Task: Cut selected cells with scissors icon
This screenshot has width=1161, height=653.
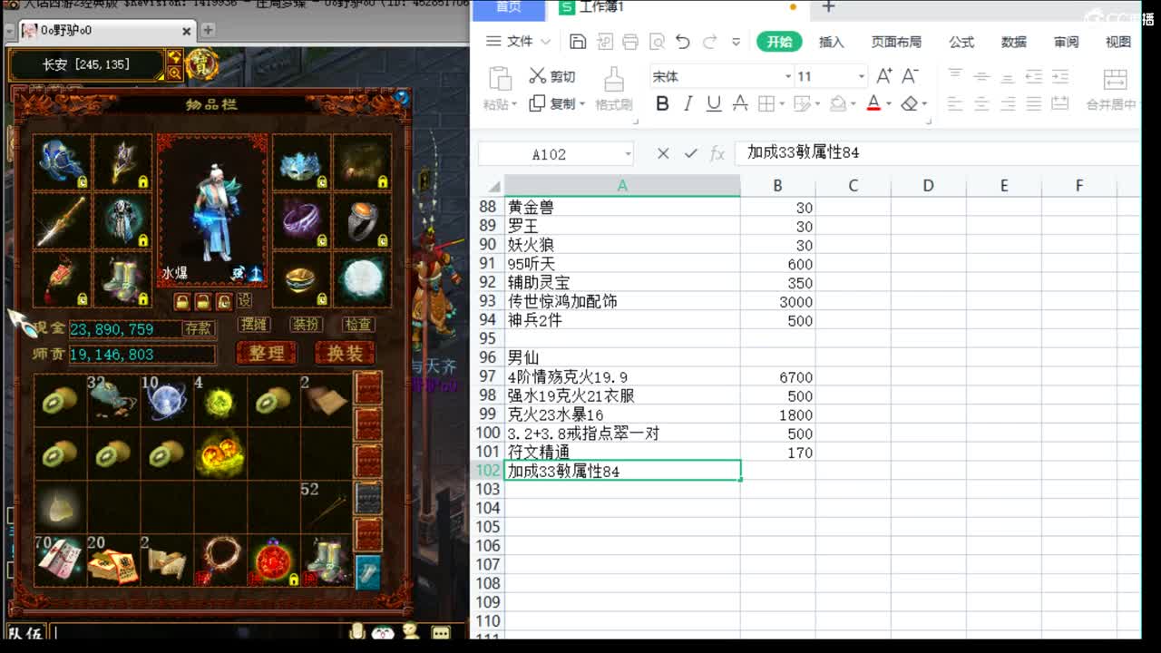Action: pos(539,76)
